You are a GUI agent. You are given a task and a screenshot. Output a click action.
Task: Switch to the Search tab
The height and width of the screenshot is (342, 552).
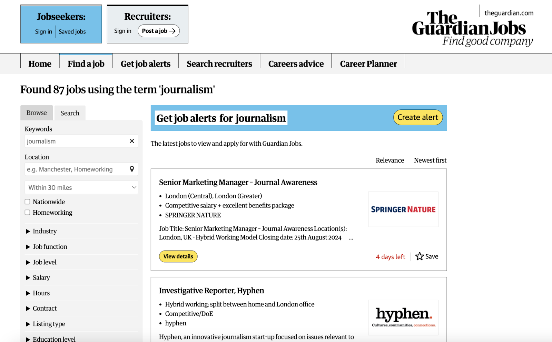70,113
